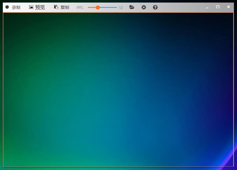Image resolution: width=237 pixels, height=170 pixels.
Task: Start recording via the 录制 label
Action: 16,7
